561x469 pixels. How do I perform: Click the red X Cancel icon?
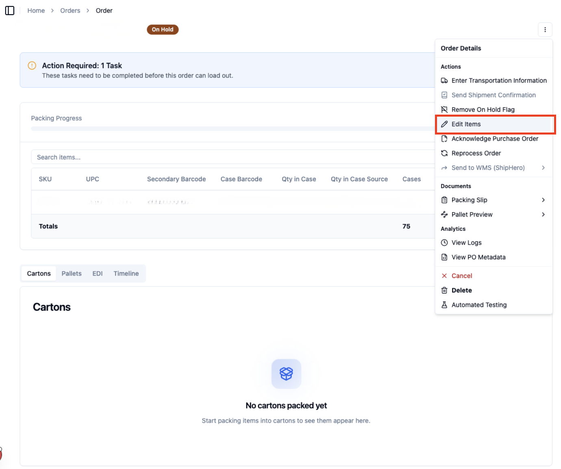pyautogui.click(x=444, y=276)
